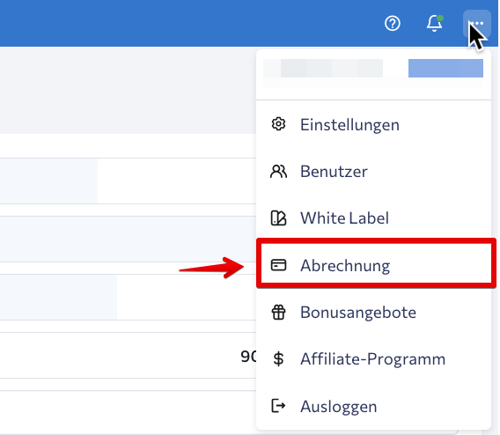
Task: Open White Label menu item
Action: (373, 218)
